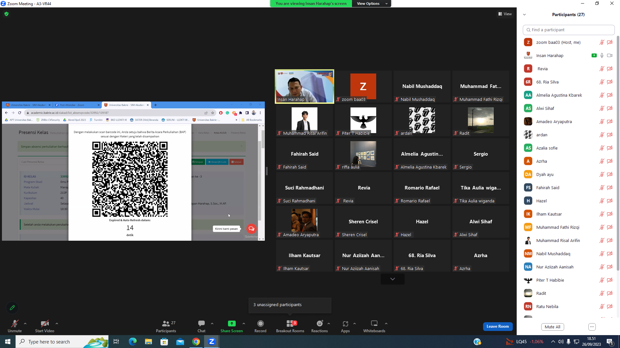Collapse the Participants panel chevron
Viewport: 620px width, 348px height.
point(524,15)
